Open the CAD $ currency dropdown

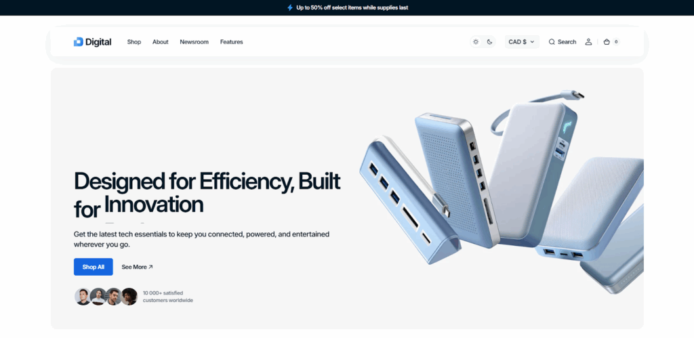point(521,42)
